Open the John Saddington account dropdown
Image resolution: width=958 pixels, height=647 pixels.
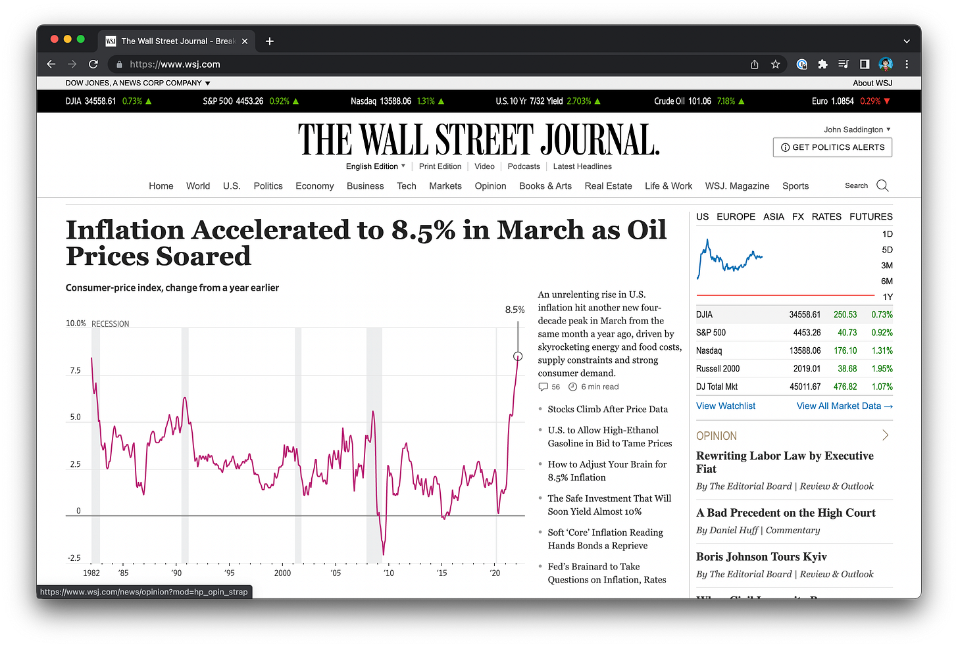(857, 130)
